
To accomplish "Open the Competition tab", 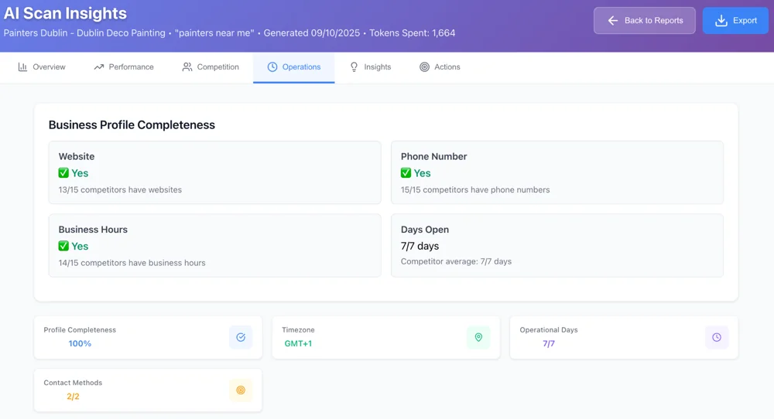I will (x=211, y=67).
